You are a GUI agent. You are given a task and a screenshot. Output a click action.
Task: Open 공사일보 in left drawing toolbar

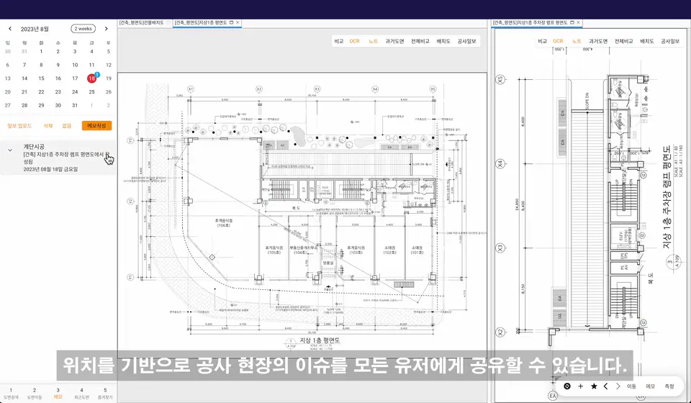466,41
